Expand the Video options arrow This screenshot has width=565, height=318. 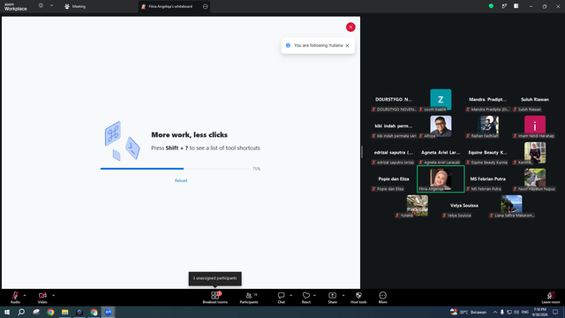pyautogui.click(x=53, y=295)
